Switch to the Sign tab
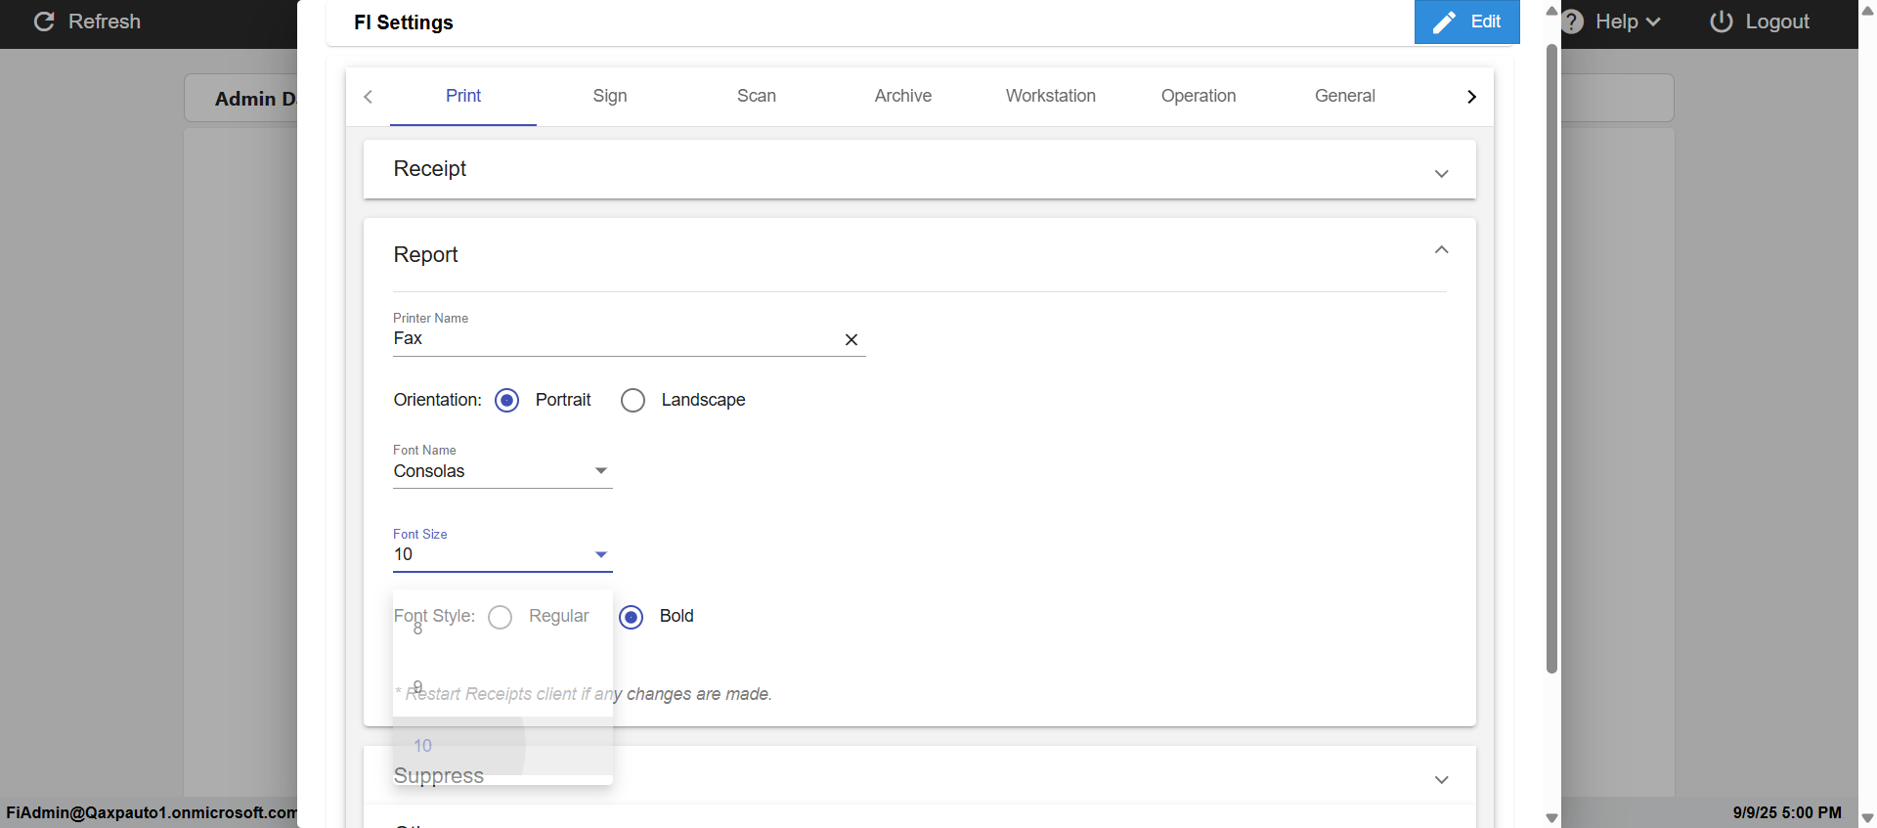Image resolution: width=1877 pixels, height=828 pixels. 610,96
